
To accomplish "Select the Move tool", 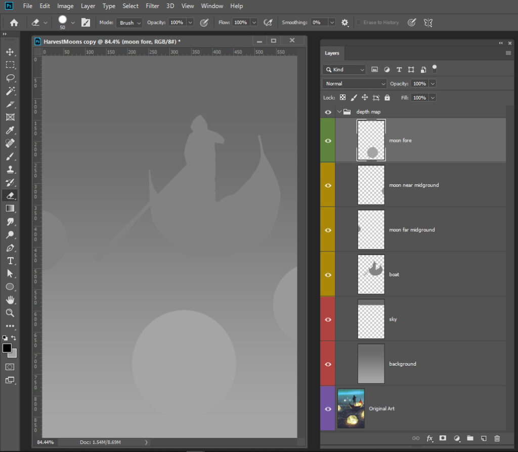I will 10,52.
